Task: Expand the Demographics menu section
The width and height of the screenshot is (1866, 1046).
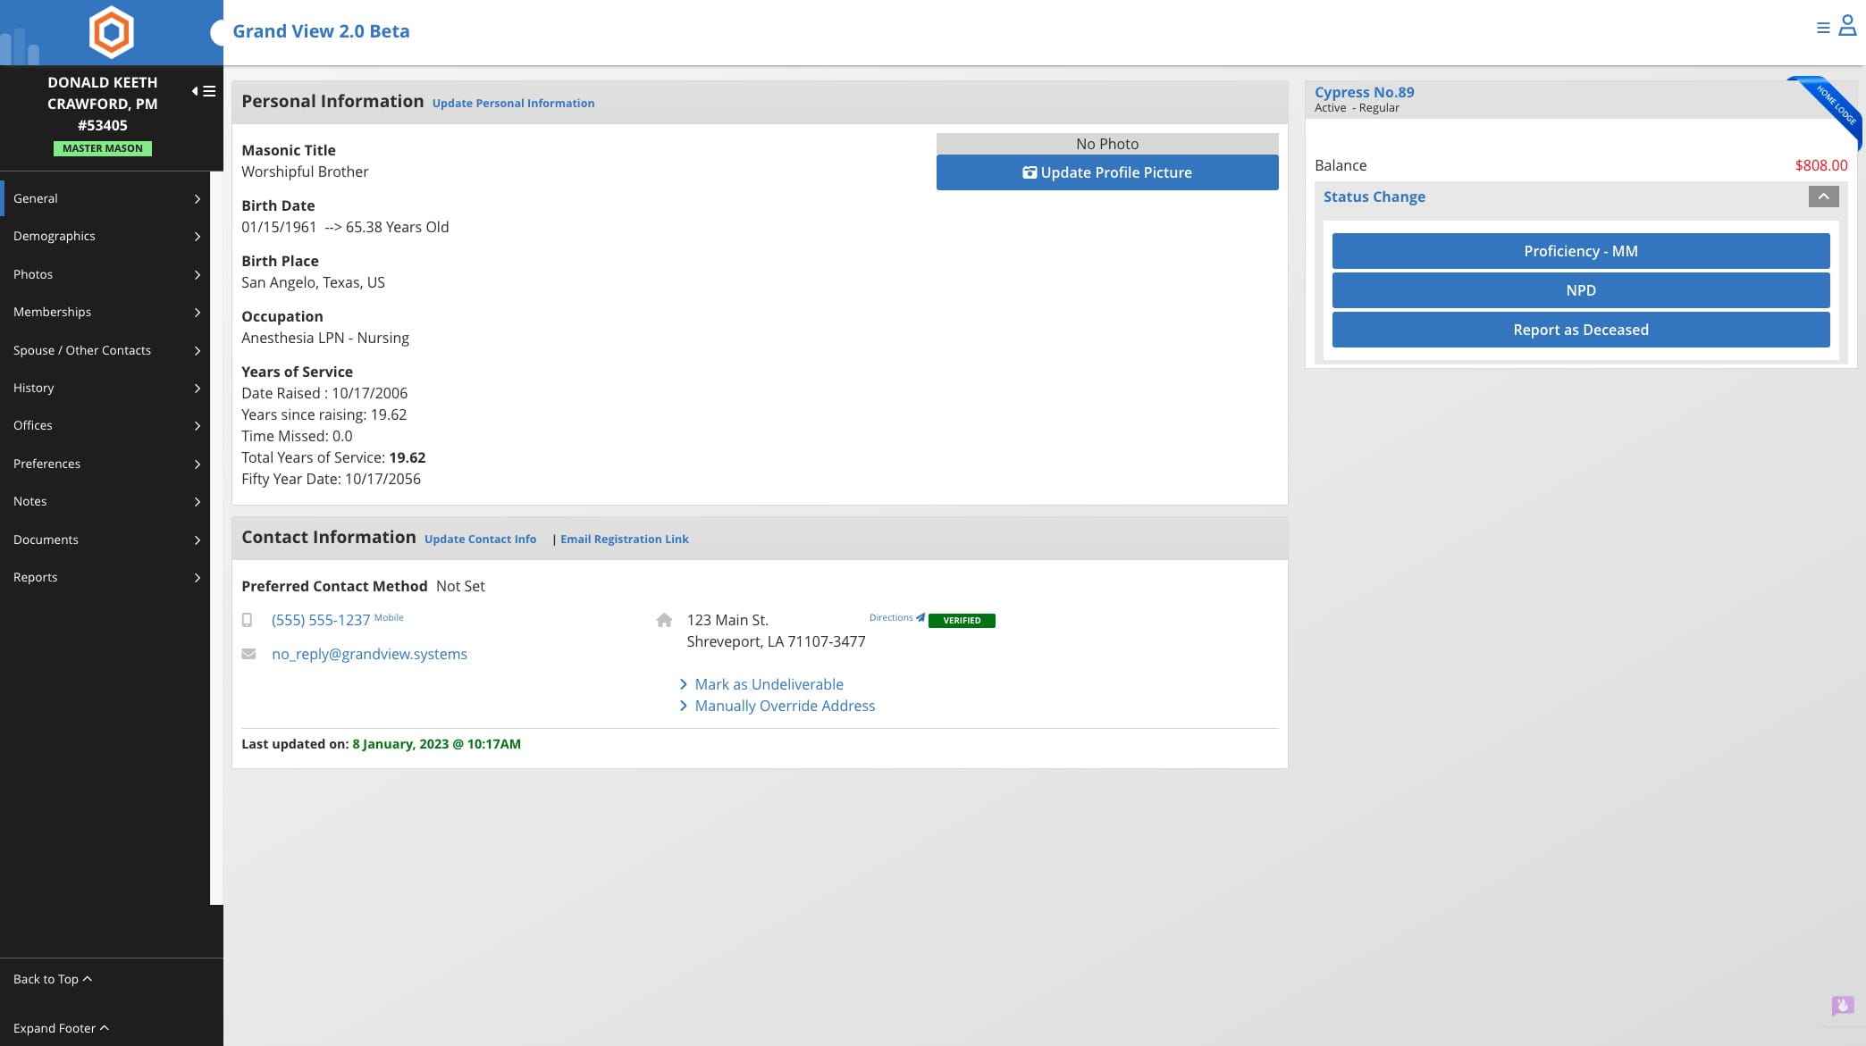Action: tap(105, 236)
